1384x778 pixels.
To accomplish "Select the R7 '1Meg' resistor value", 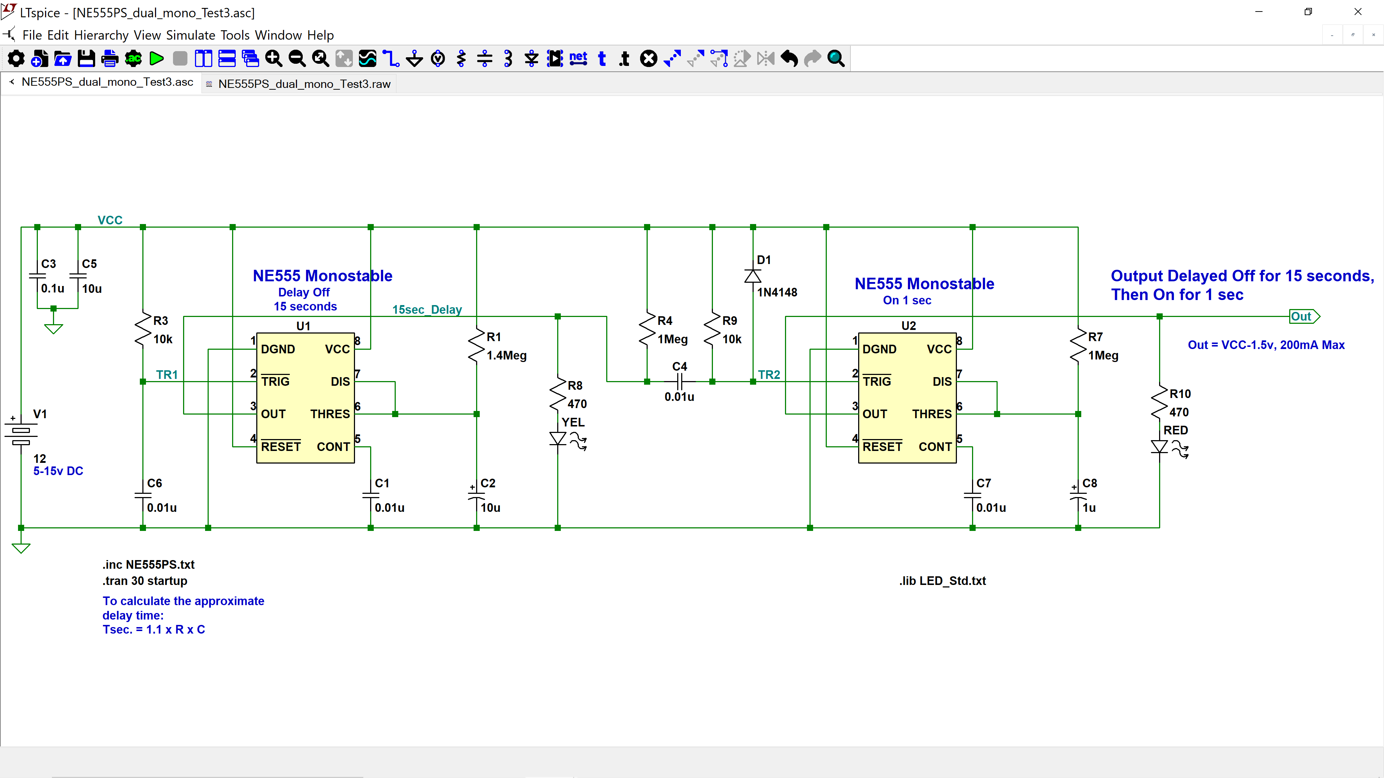I will click(x=1103, y=356).
